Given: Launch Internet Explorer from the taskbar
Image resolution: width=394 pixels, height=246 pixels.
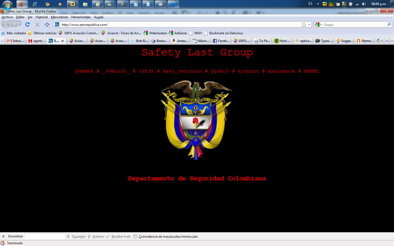Looking at the screenshot, I should [x=34, y=4].
